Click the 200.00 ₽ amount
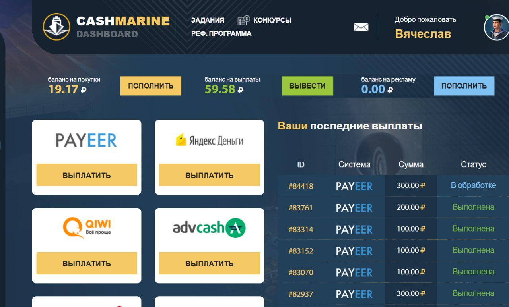 point(411,207)
